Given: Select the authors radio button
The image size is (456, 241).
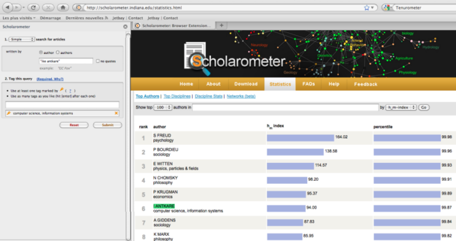Looking at the screenshot, I should [x=58, y=53].
